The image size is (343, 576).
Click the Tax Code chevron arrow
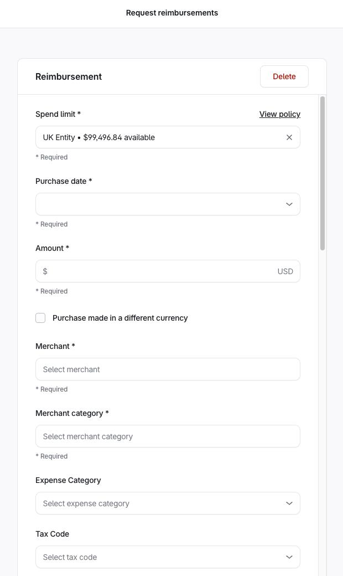click(x=289, y=557)
